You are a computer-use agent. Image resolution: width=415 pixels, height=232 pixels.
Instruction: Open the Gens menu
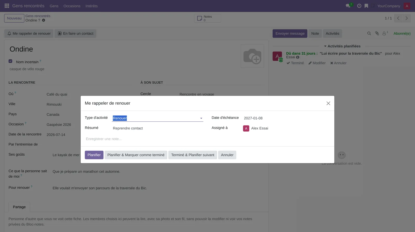pyautogui.click(x=54, y=6)
